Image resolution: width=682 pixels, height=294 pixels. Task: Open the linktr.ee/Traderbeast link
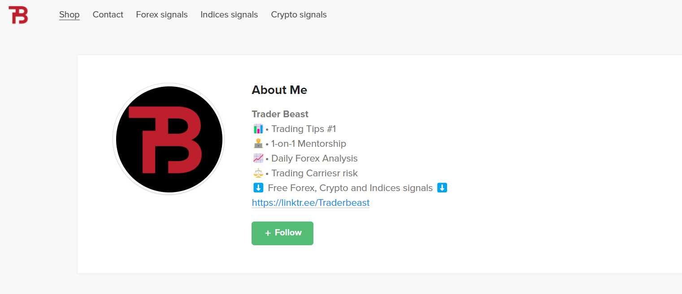click(x=311, y=203)
